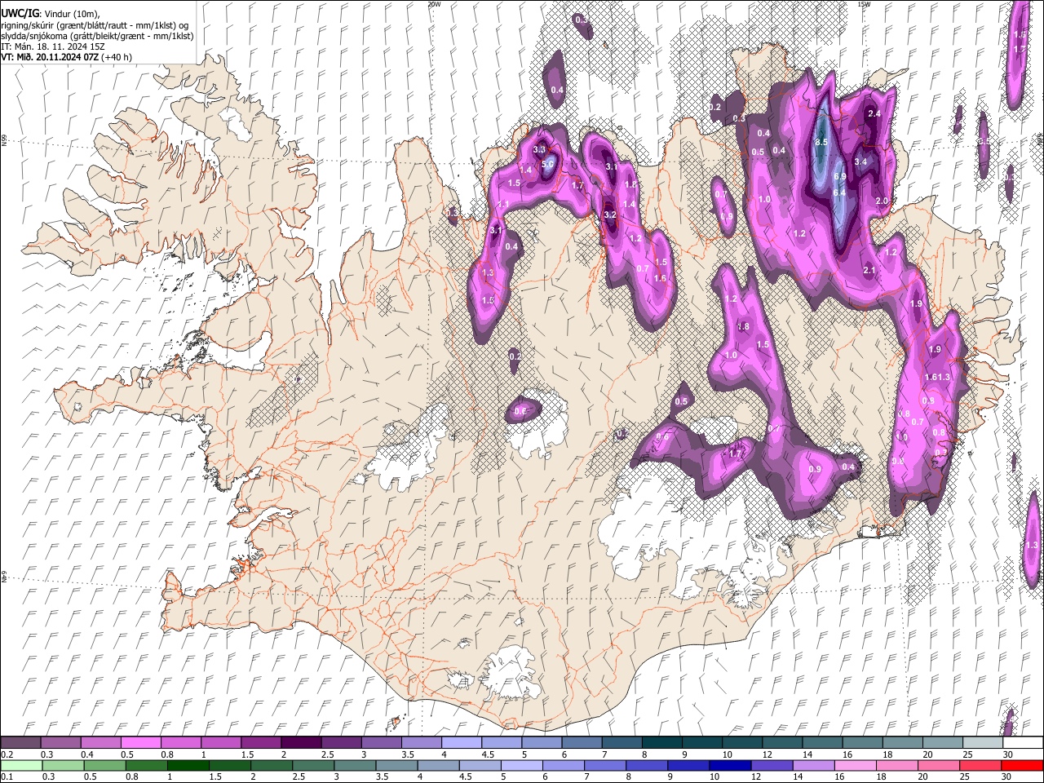This screenshot has height=783, width=1044.
Task: Click the 'rigning/skúrir' legend description line
Action: [95, 25]
